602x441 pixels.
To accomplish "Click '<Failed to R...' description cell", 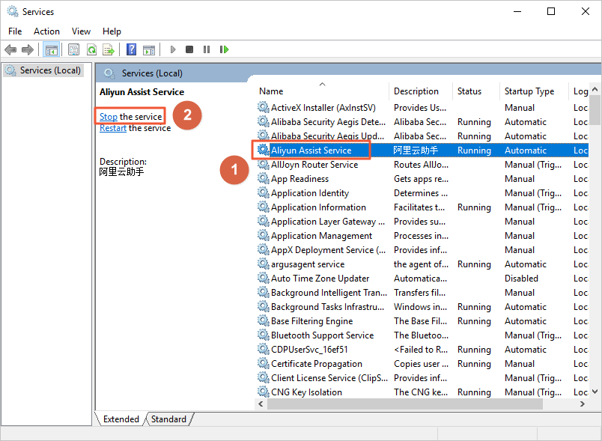I will click(421, 349).
